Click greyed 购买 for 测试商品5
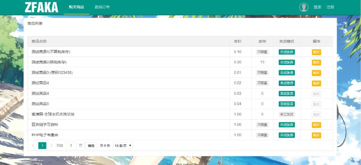The height and width of the screenshot is (165, 361). pos(316,104)
